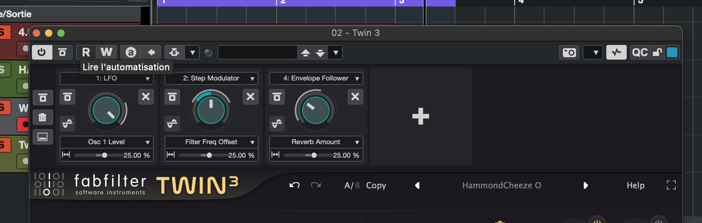Click the Step Modulator slot knob
Screen dimensions: 702x223
click(x=211, y=110)
